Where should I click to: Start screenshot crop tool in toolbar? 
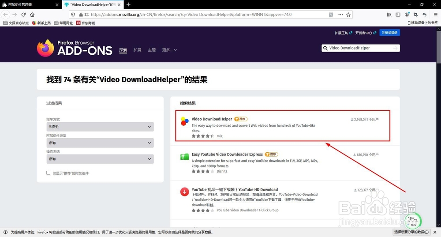416,15
